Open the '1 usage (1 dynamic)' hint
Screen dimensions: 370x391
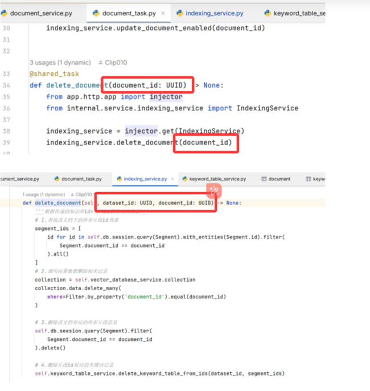tap(44, 195)
